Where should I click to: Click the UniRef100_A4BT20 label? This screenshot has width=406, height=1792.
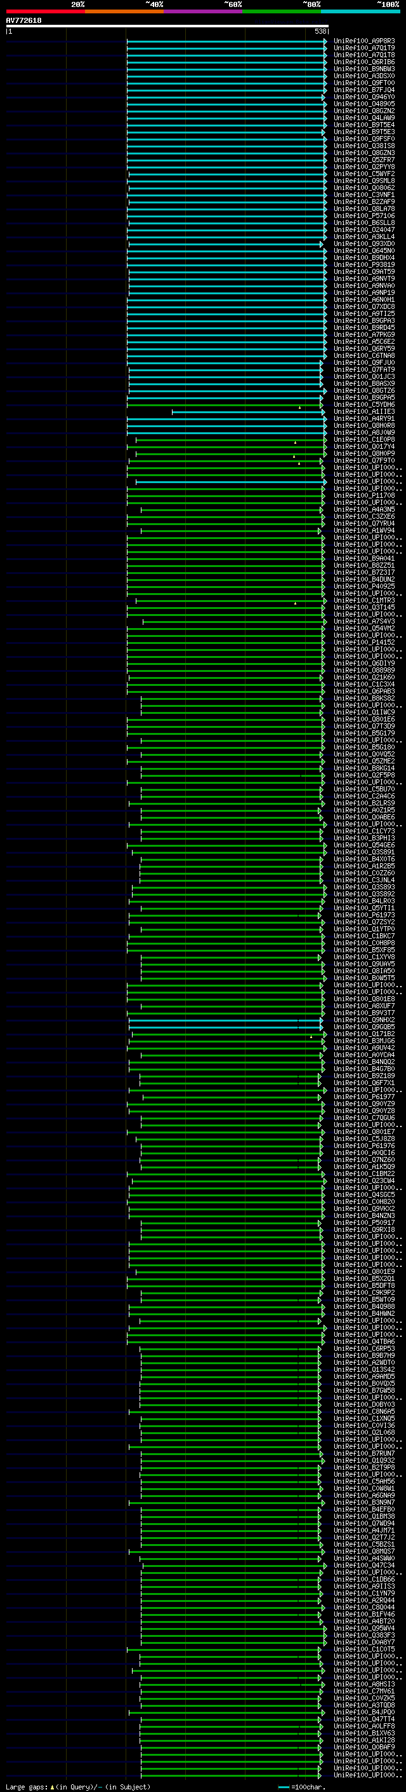coord(364,1622)
